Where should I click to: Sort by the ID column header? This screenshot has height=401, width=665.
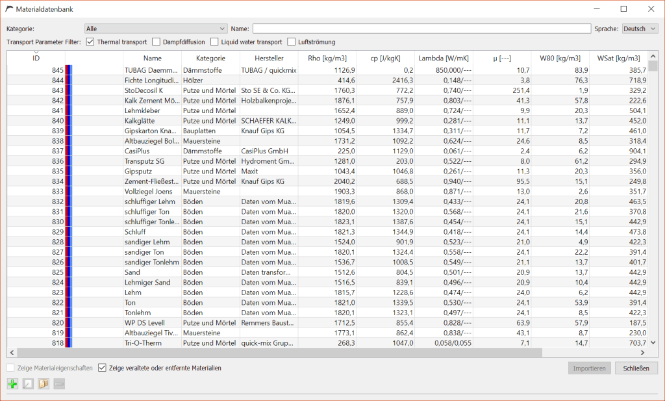coord(36,58)
